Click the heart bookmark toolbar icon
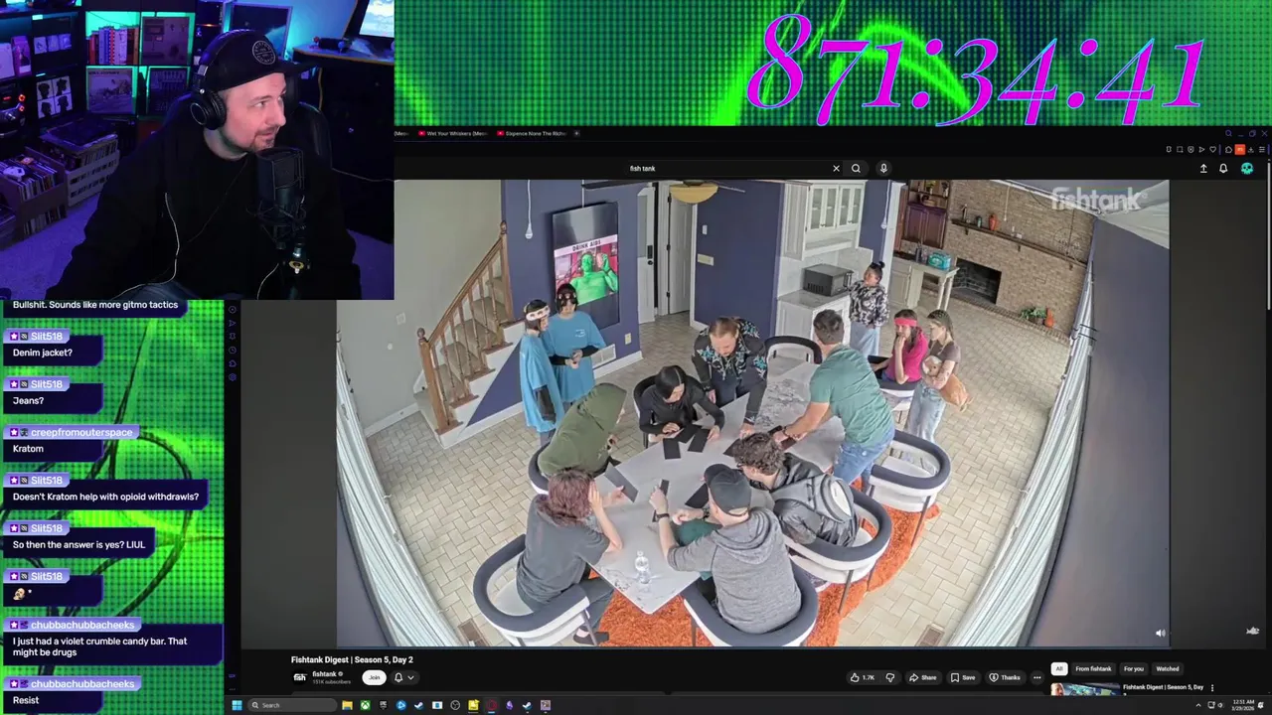1272x715 pixels. 1212,150
